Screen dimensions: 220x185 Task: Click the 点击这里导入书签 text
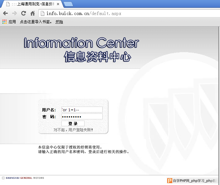(36, 22)
